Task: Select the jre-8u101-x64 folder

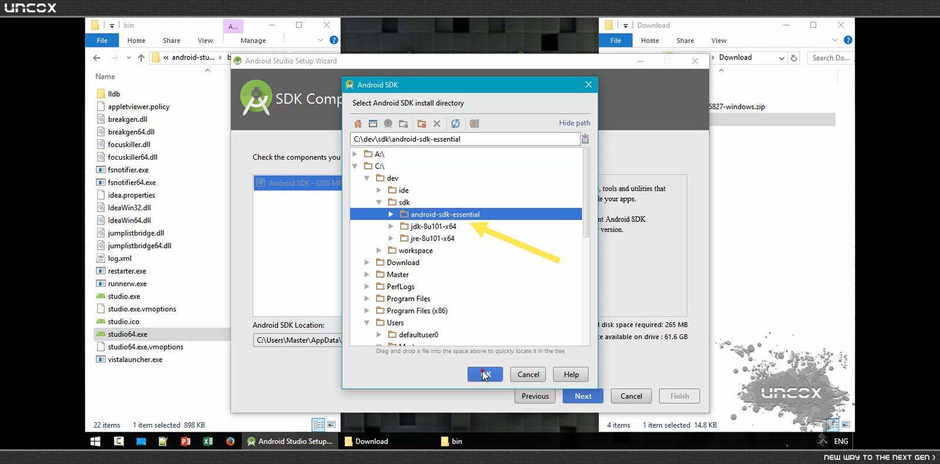Action: (432, 238)
